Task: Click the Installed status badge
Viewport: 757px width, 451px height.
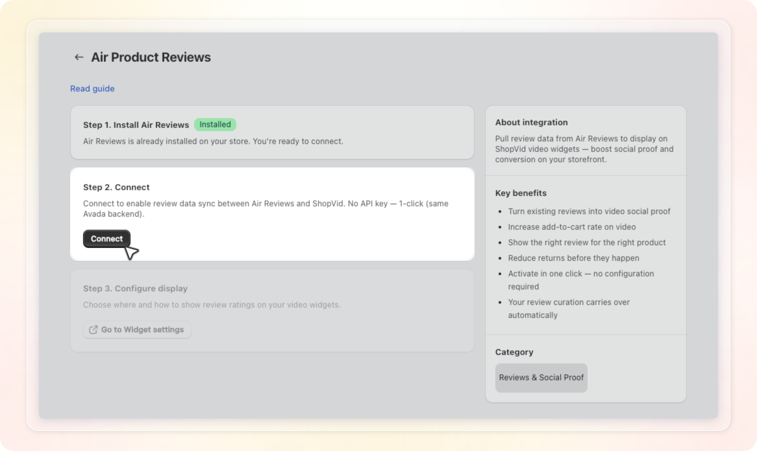Action: tap(215, 125)
